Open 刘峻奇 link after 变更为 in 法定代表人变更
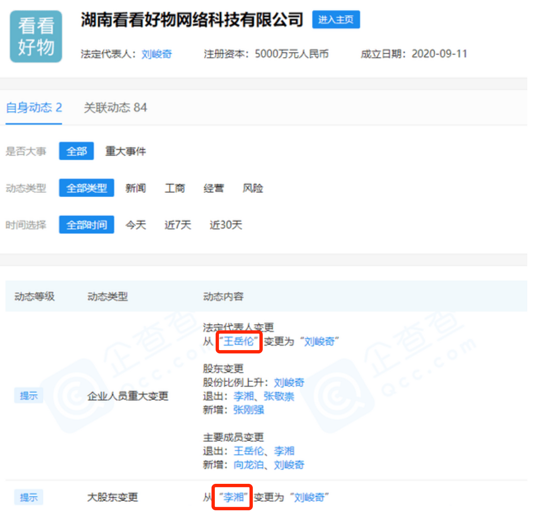Viewport: 537px width, 512px height. pos(320,342)
